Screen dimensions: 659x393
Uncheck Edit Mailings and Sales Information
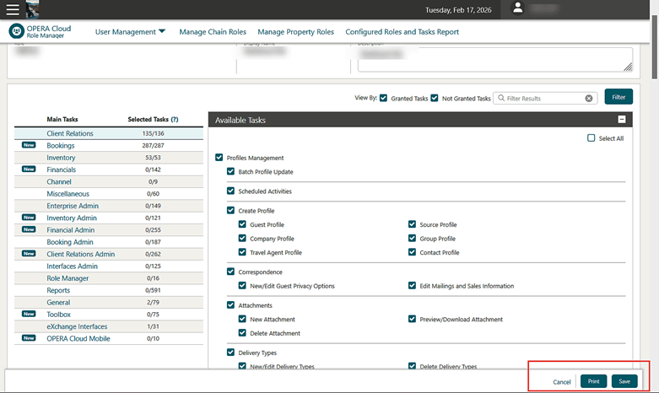tap(412, 286)
